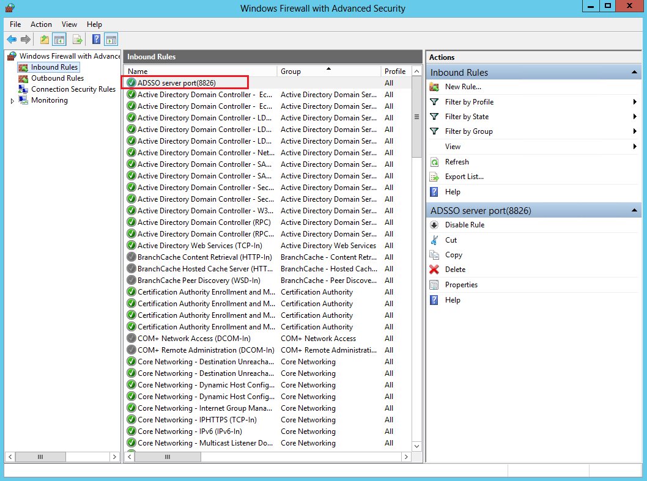Open the File menu
The image size is (647, 481).
pyautogui.click(x=15, y=24)
